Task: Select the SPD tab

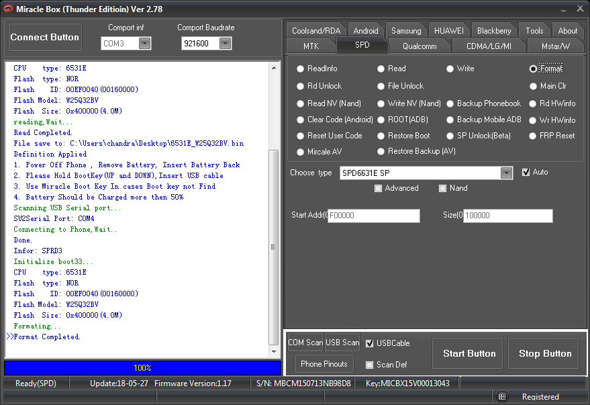Action: (x=362, y=45)
